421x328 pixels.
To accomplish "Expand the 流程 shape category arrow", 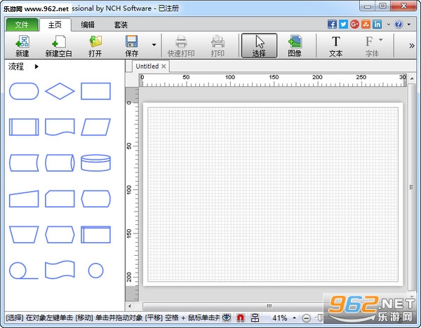I will pos(36,67).
